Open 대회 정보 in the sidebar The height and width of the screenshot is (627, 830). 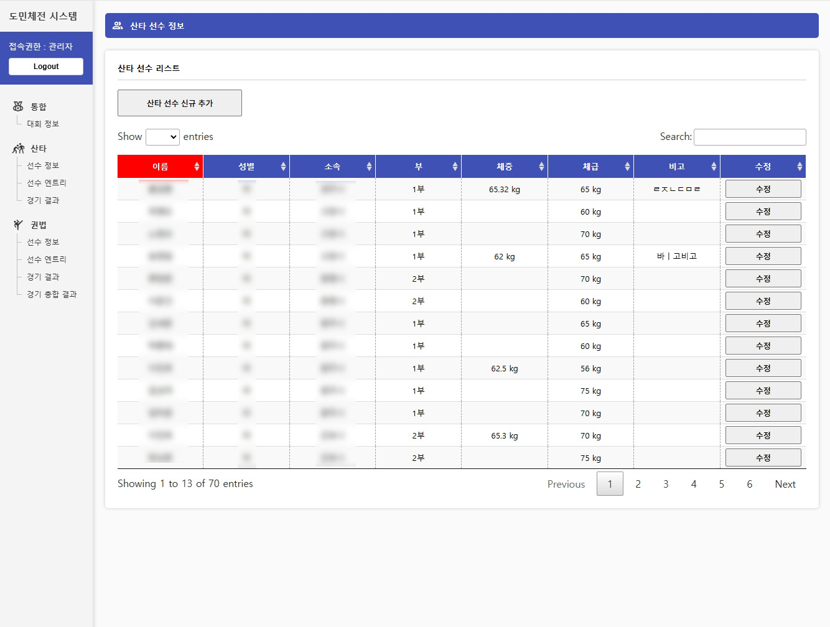pyautogui.click(x=43, y=124)
